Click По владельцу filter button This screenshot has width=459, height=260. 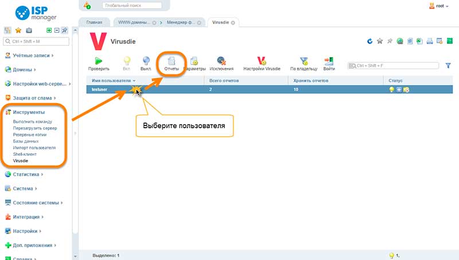coord(304,64)
